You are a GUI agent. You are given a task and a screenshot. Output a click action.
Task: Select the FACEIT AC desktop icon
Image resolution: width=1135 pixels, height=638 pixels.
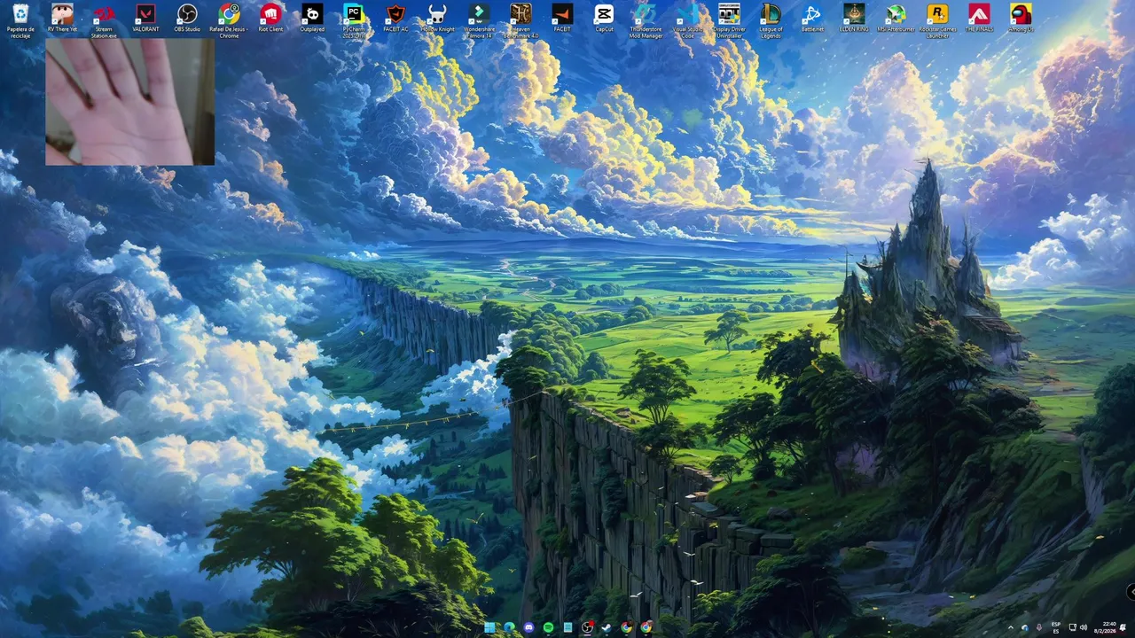point(395,17)
